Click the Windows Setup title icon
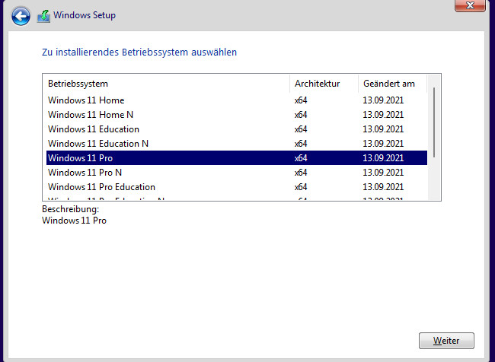Viewport: 495px width, 362px height. [x=44, y=15]
